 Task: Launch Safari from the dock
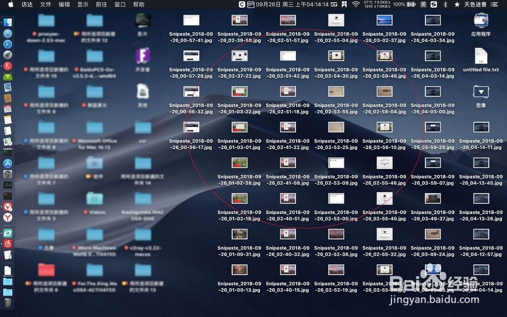click(x=7, y=44)
